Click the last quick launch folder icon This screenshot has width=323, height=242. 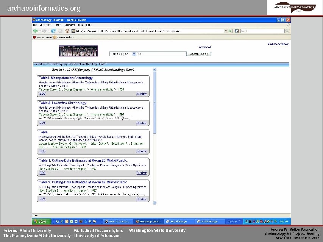pyautogui.click(x=95, y=222)
